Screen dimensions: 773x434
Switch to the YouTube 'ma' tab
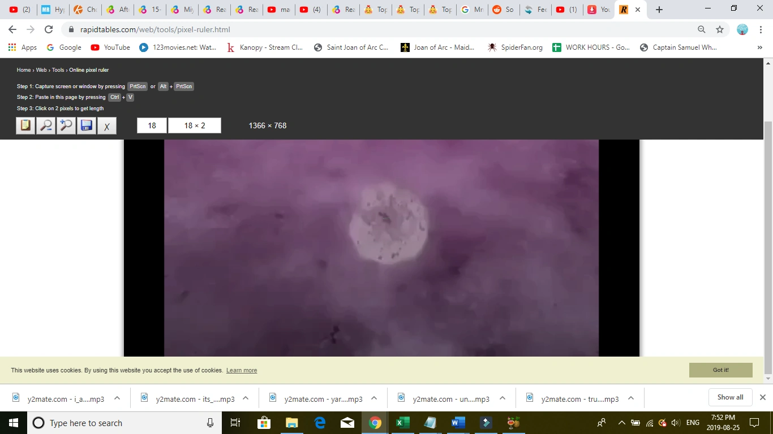point(278,10)
